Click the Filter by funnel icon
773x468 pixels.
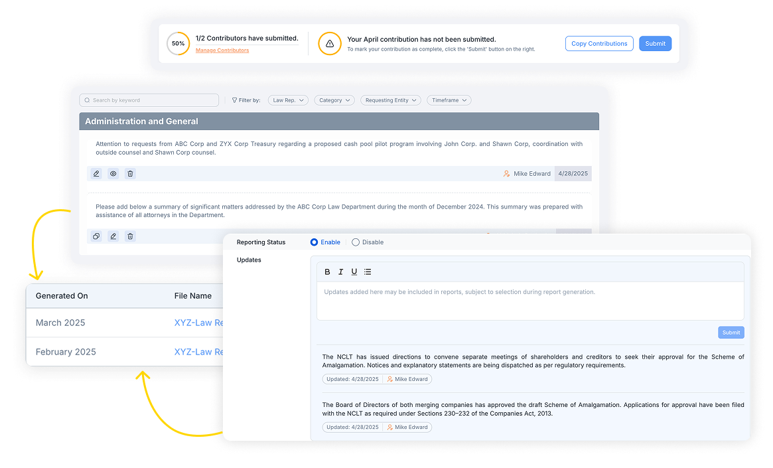tap(235, 100)
